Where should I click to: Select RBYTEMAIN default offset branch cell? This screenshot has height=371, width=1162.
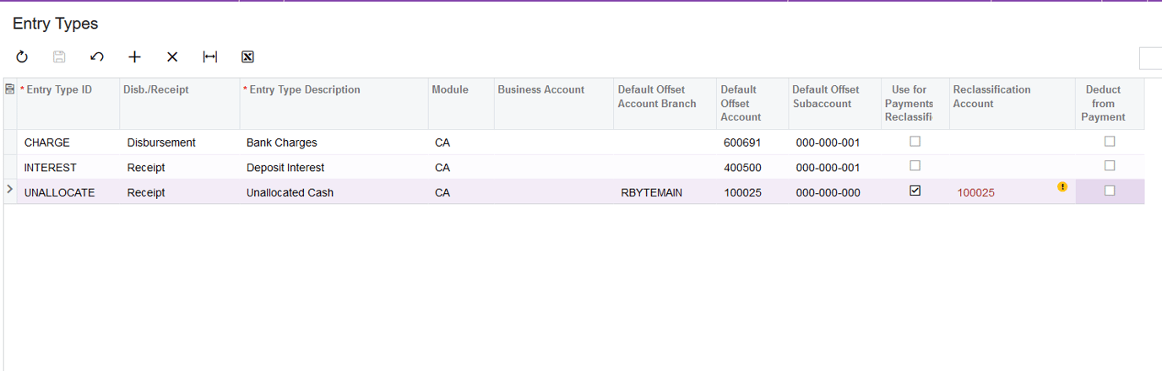tap(651, 193)
